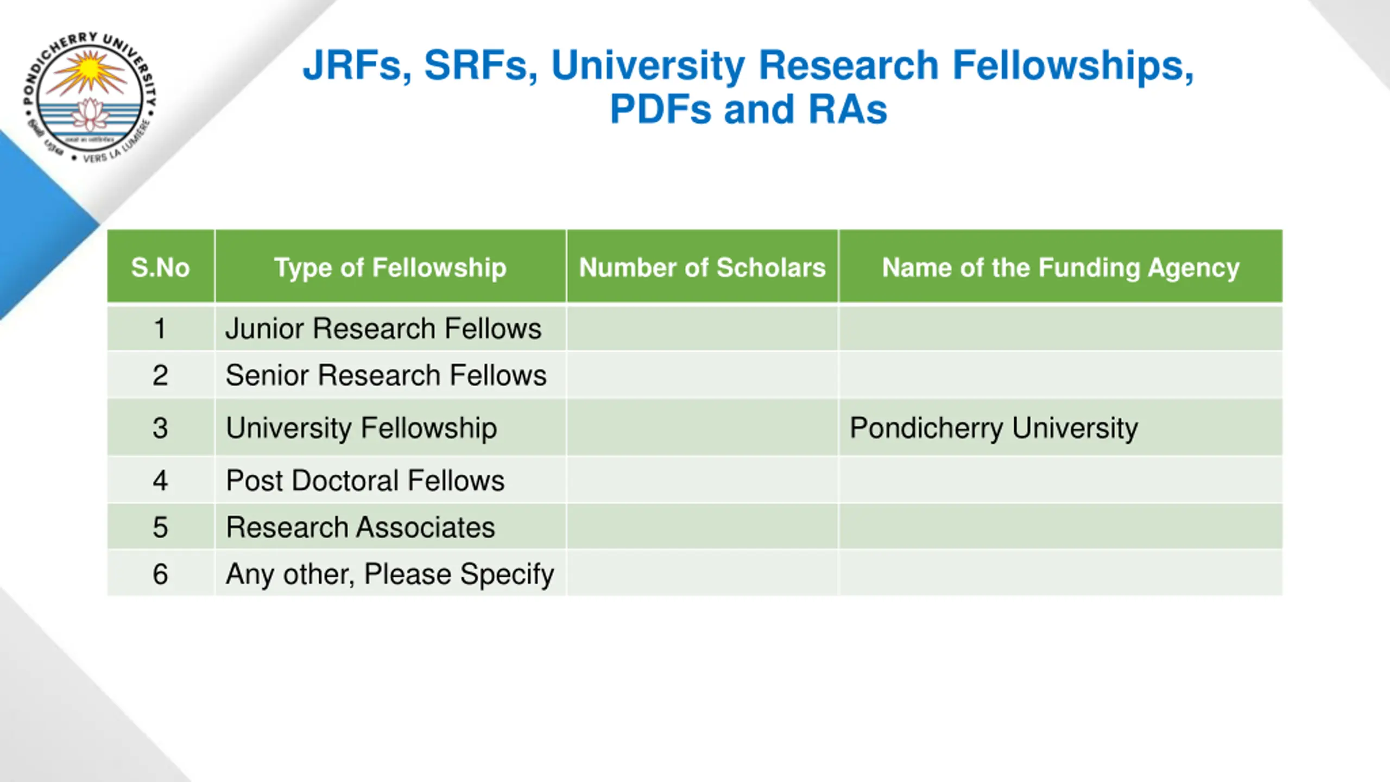The image size is (1390, 782).
Task: Click serial number 6 cell
Action: tap(161, 573)
